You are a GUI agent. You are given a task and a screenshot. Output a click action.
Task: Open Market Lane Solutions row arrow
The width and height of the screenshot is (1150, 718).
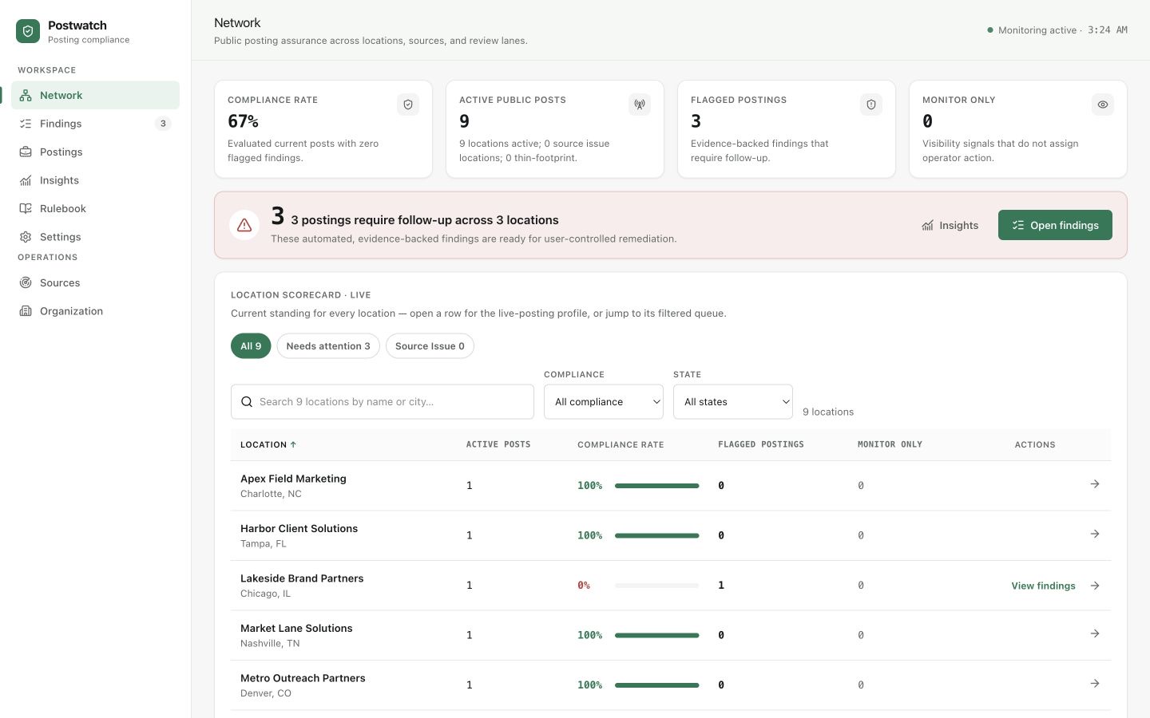tap(1095, 633)
